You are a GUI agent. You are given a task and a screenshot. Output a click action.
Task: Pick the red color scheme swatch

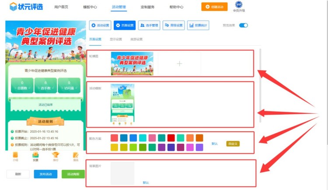coord(171,138)
